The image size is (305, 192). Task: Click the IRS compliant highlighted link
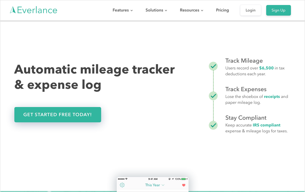267,125
